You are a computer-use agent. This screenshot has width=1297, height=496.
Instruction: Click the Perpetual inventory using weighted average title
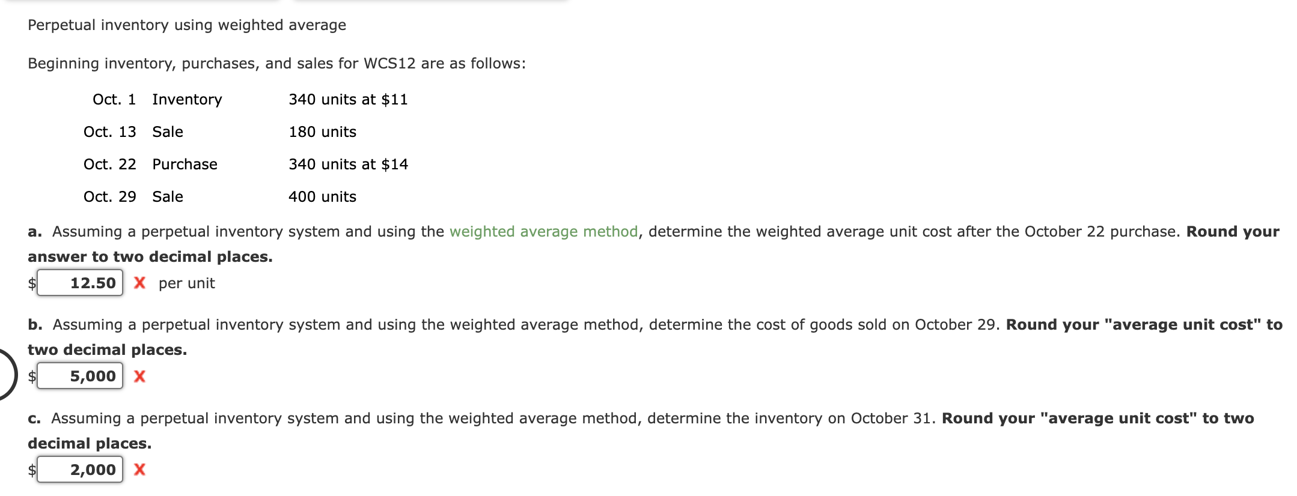coord(186,25)
